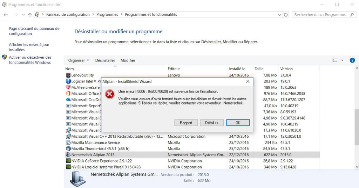Click the NVIDIA GeForce Experience icon
The width and height of the screenshot is (359, 188).
tap(68, 161)
